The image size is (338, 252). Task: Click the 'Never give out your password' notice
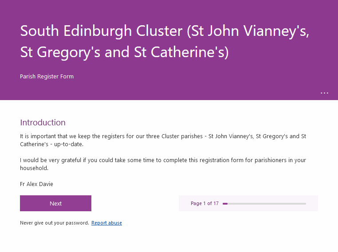(55, 223)
